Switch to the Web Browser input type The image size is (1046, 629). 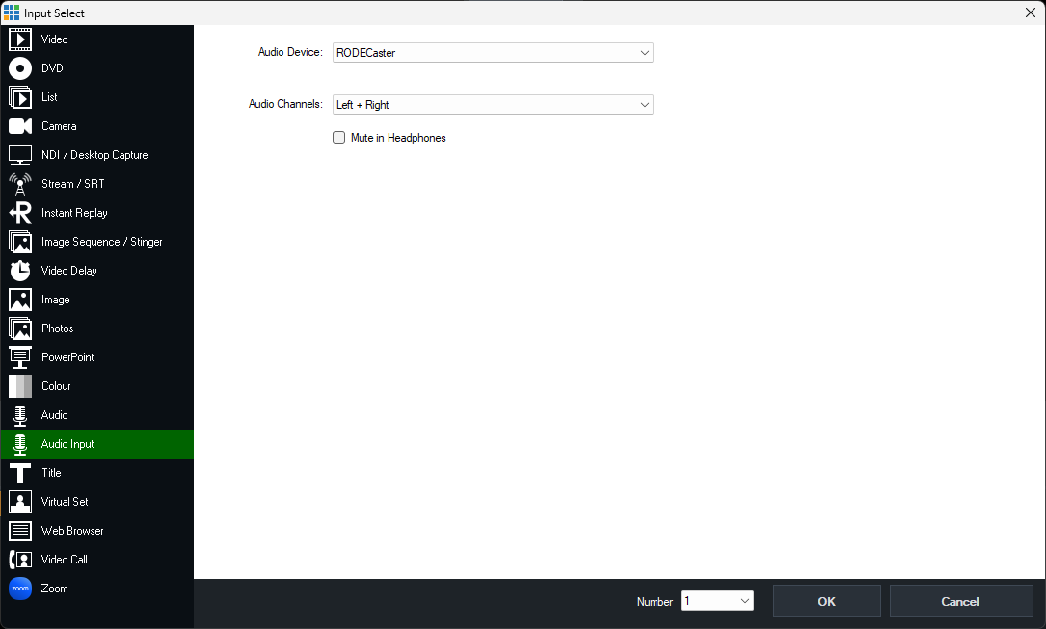[x=72, y=531]
